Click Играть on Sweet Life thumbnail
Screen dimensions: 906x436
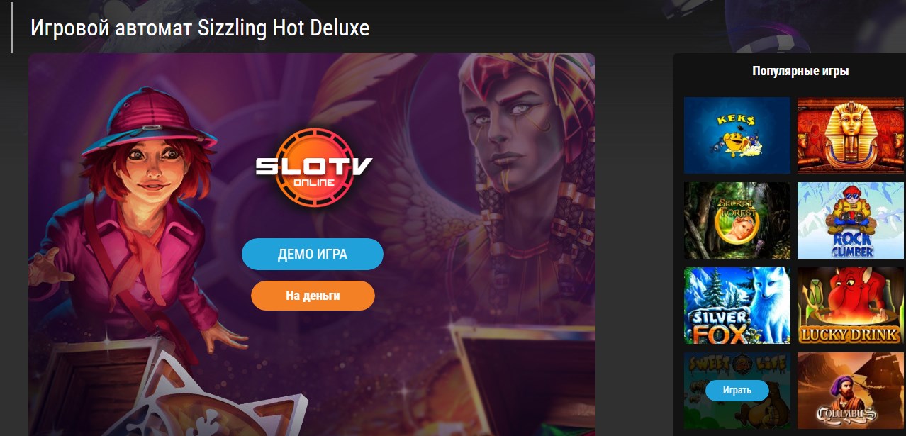click(737, 390)
